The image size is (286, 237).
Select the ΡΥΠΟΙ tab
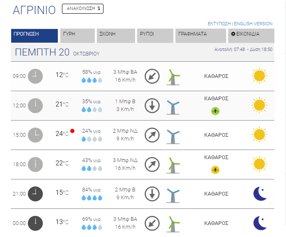[x=155, y=36]
